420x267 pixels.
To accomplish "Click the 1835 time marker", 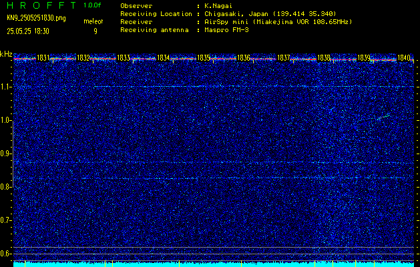I will [x=203, y=58].
